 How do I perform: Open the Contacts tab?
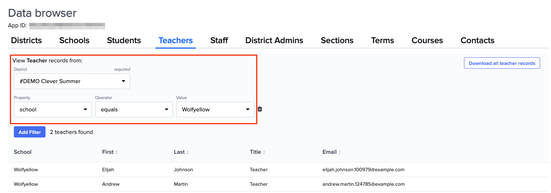tap(477, 40)
